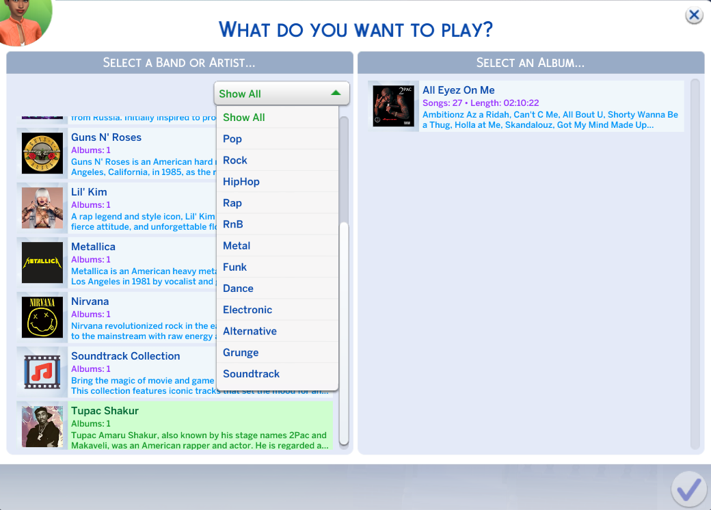Filter artists by Rap genre
This screenshot has height=510, width=711.
pyautogui.click(x=278, y=202)
